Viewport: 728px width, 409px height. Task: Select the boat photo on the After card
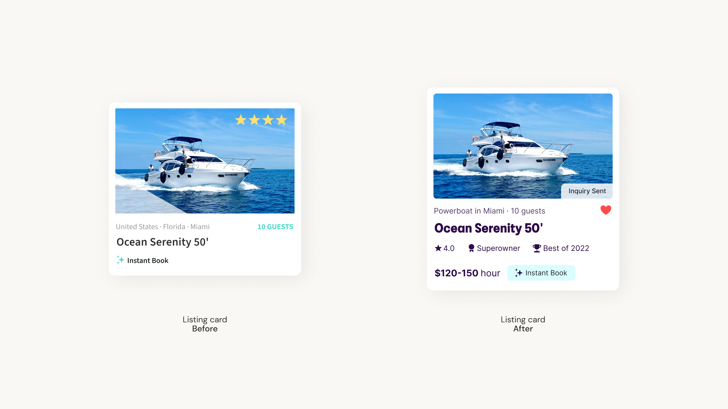click(523, 146)
